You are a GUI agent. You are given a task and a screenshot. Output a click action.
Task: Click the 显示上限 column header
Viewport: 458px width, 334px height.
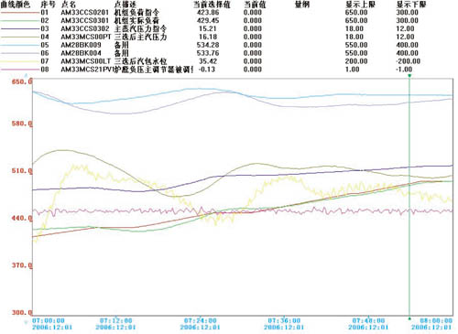pos(360,5)
